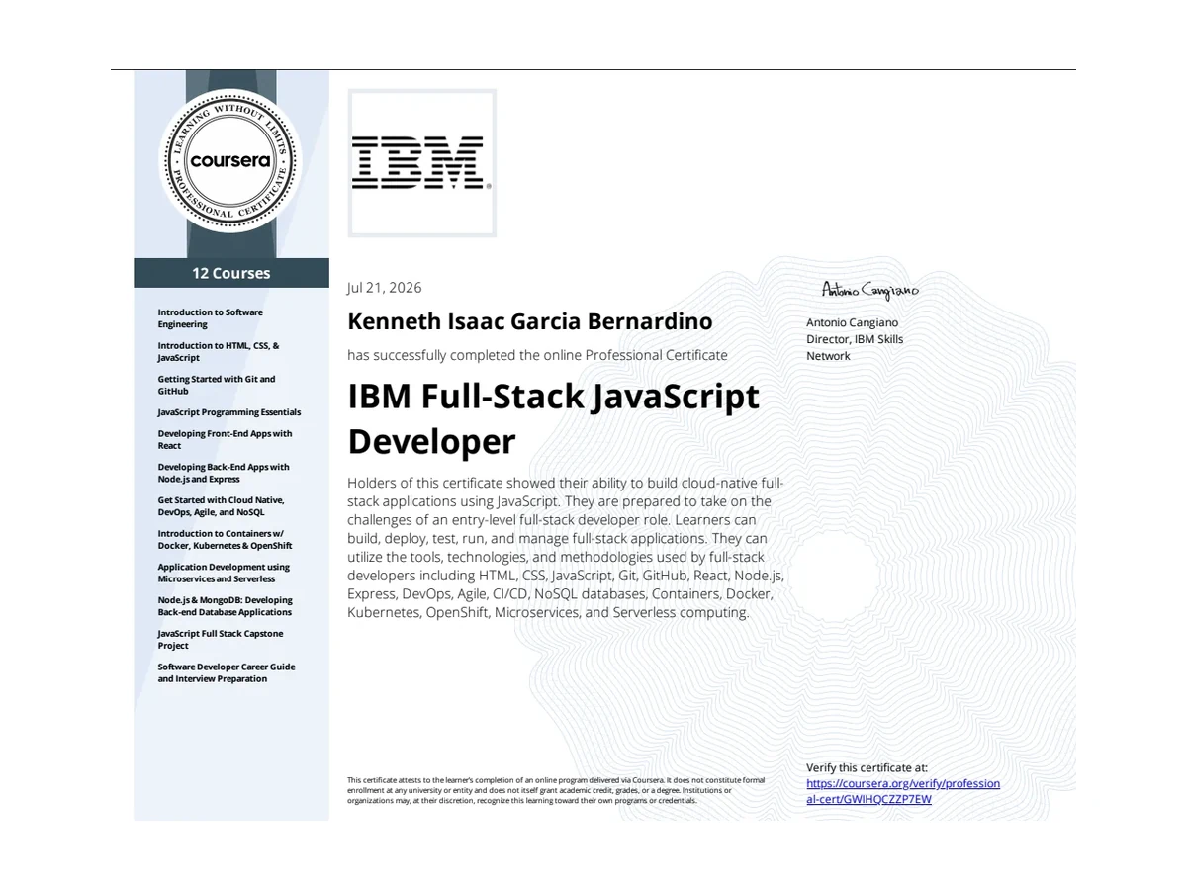The width and height of the screenshot is (1187, 890).
Task: Open the Coursera certificate verification link
Action: tap(903, 791)
